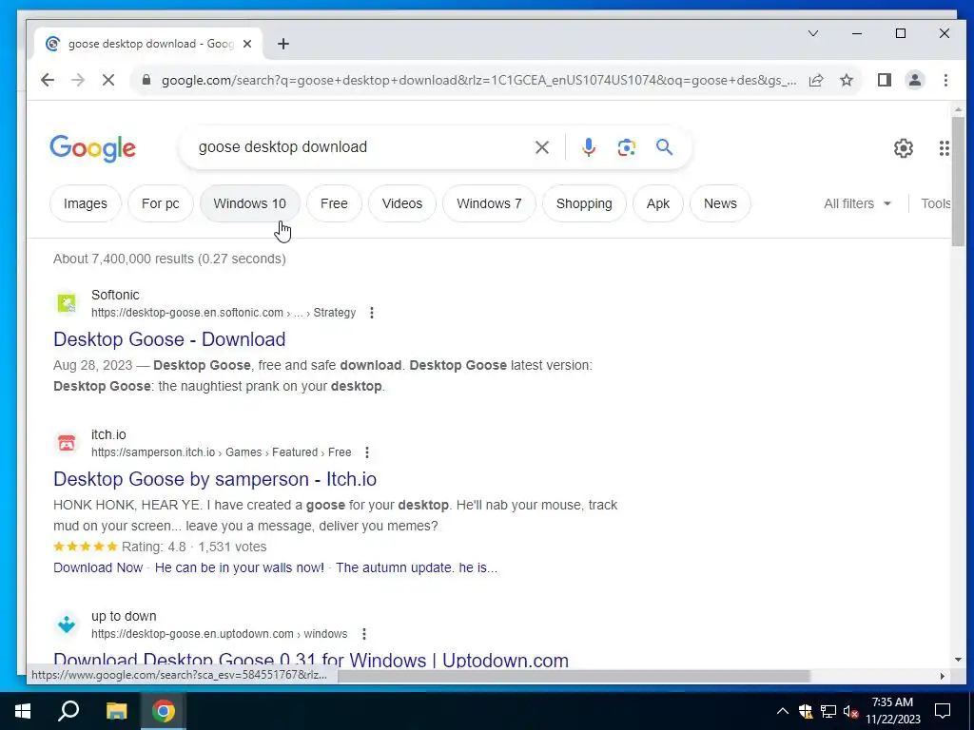Click the scrollbar down arrow
The width and height of the screenshot is (974, 730).
(958, 660)
